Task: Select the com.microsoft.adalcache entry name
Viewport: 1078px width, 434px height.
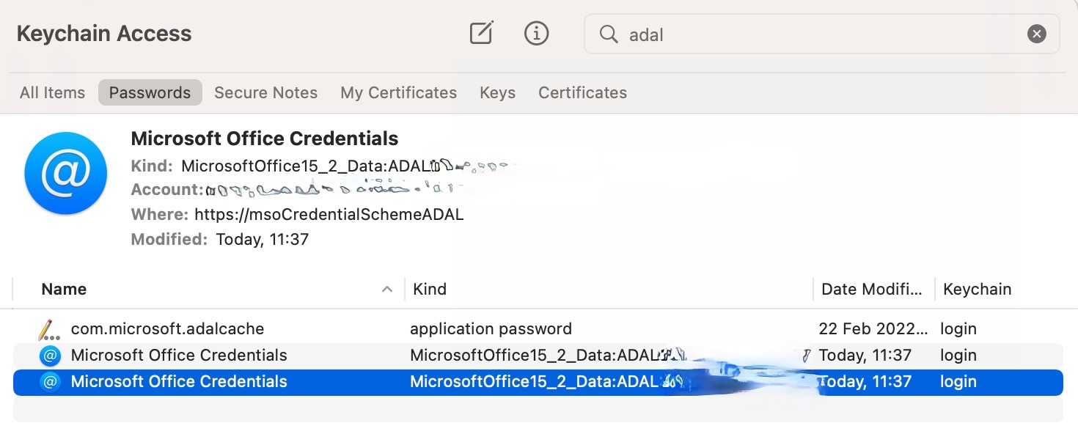Action: [167, 329]
